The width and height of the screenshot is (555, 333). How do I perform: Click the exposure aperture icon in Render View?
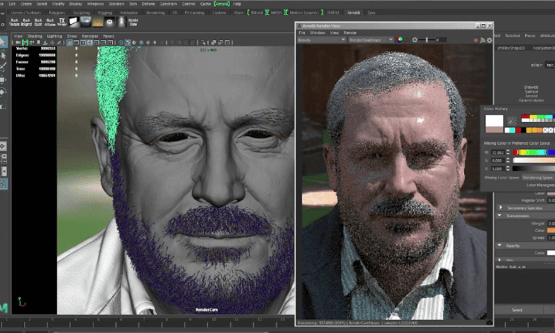click(x=414, y=40)
